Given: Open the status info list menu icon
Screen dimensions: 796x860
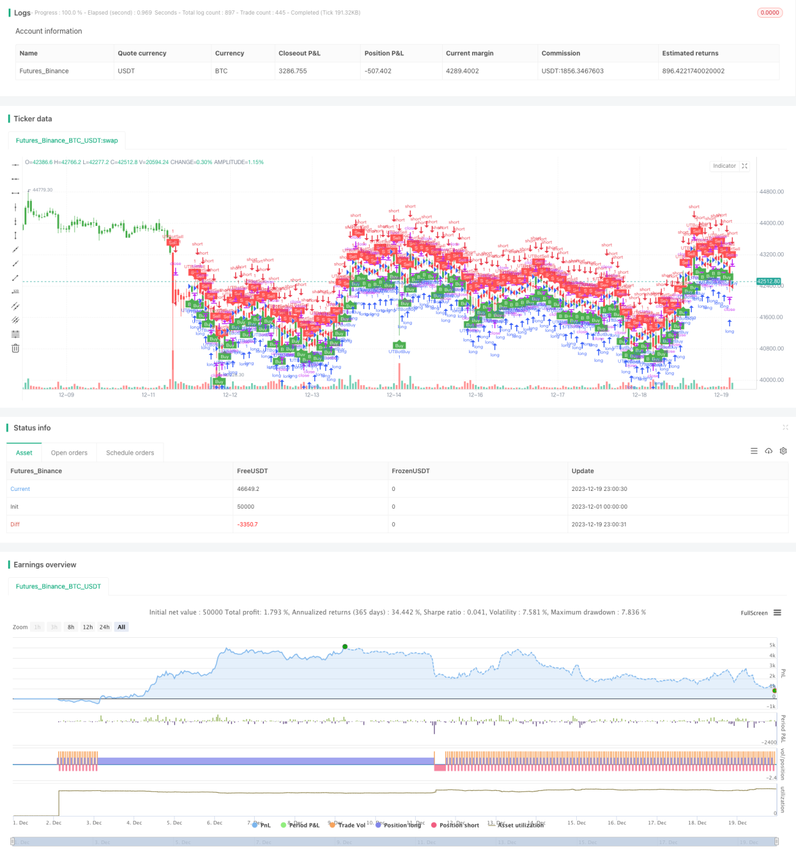Looking at the screenshot, I should [754, 451].
